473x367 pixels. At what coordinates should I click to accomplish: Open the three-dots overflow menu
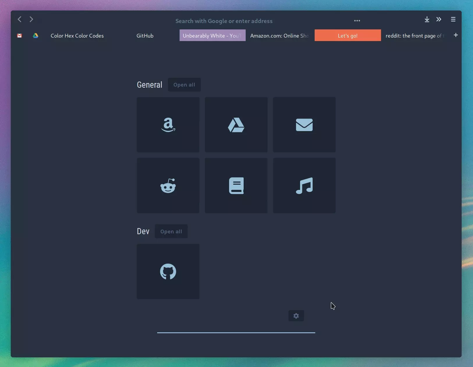357,21
